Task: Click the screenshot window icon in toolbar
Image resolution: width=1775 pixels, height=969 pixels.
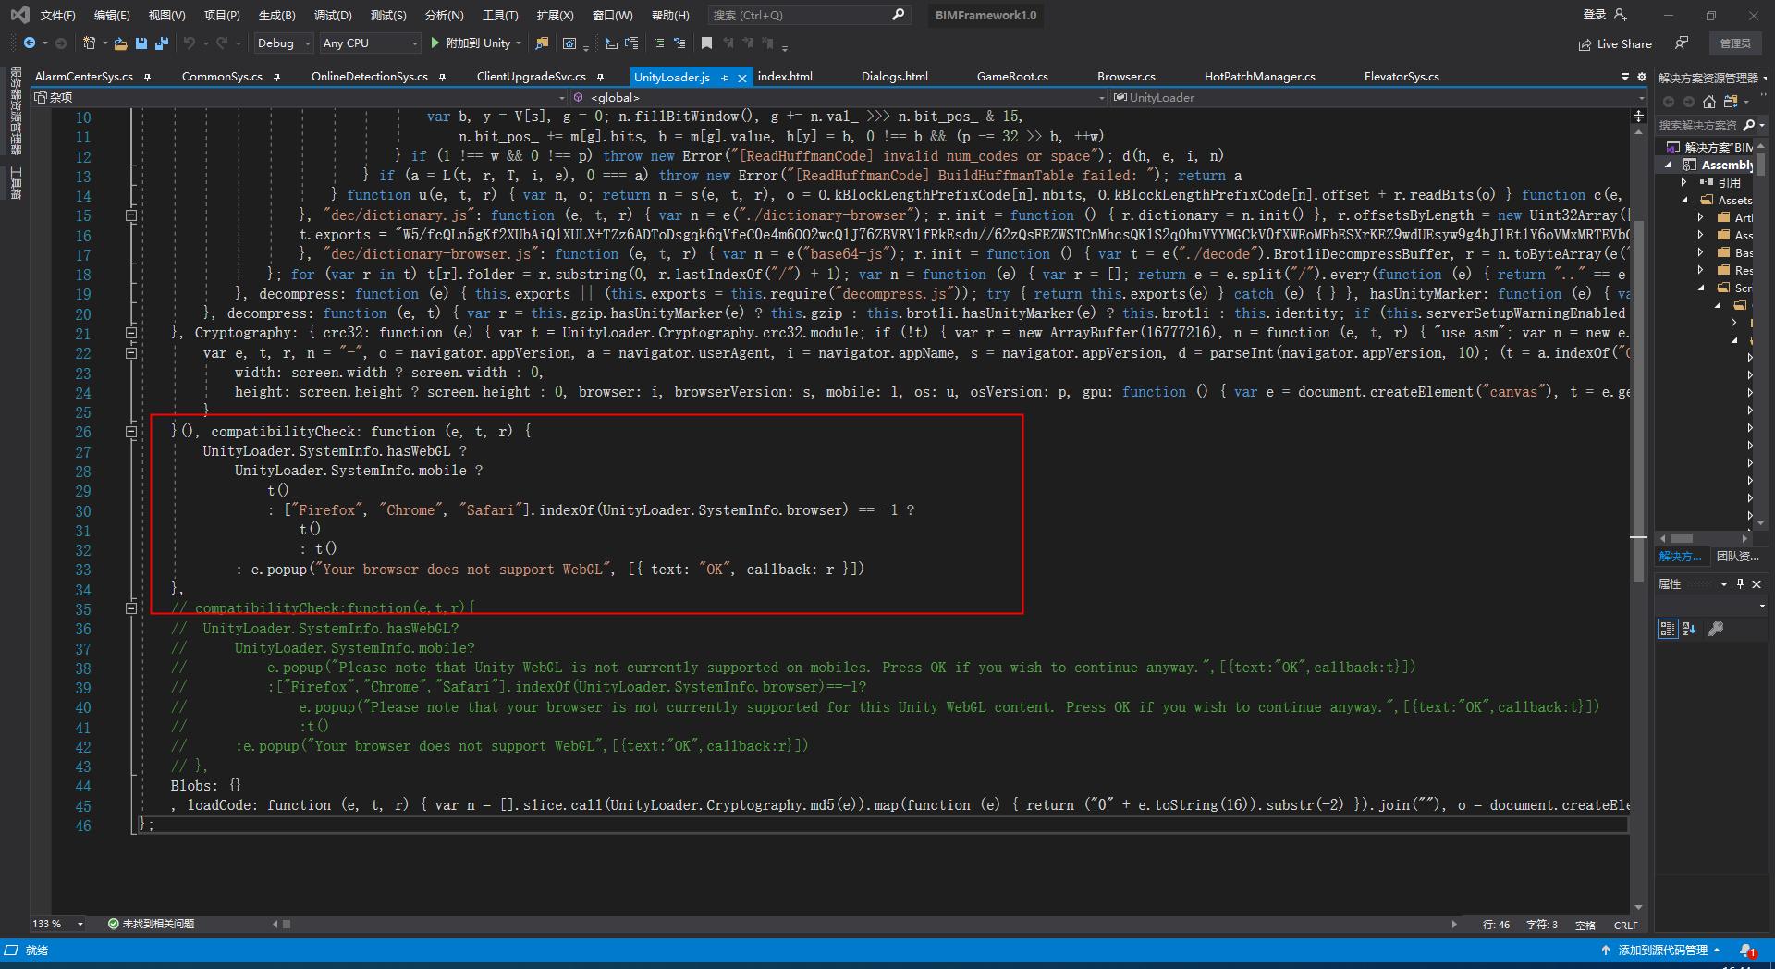Action: (x=569, y=43)
